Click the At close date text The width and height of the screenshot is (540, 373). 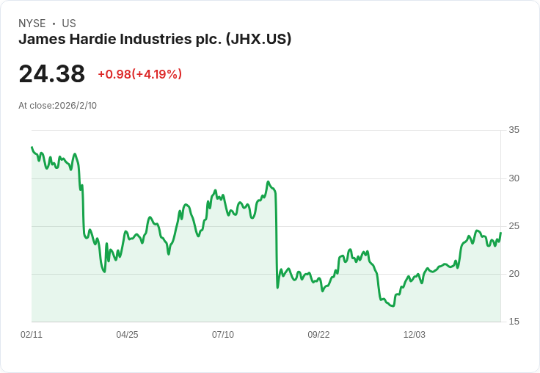click(57, 105)
